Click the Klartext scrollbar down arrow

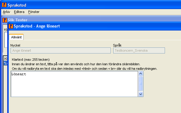pos(141,94)
